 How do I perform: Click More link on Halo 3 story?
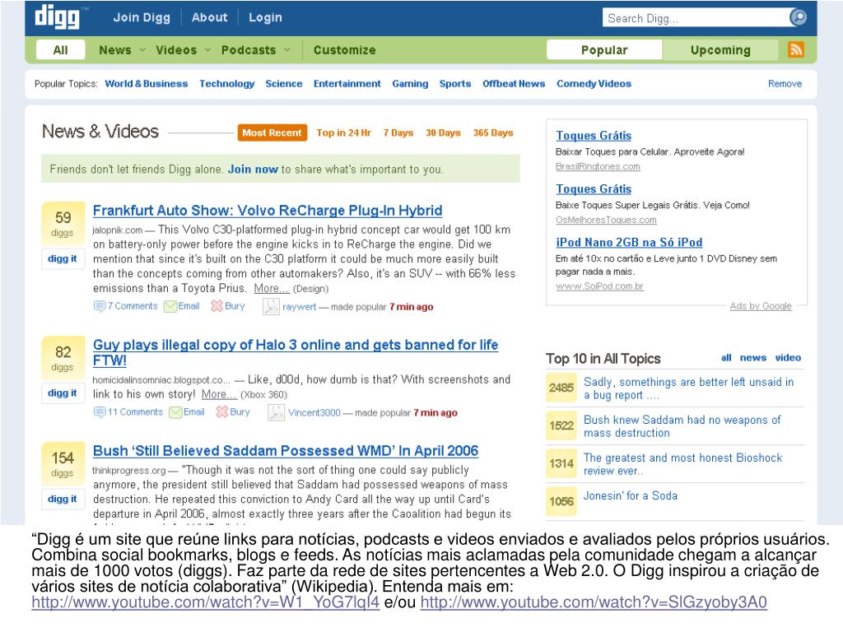(219, 394)
